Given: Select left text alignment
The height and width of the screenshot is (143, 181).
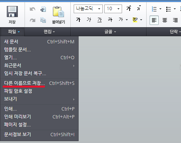Looking at the screenshot, I should coord(154,20).
